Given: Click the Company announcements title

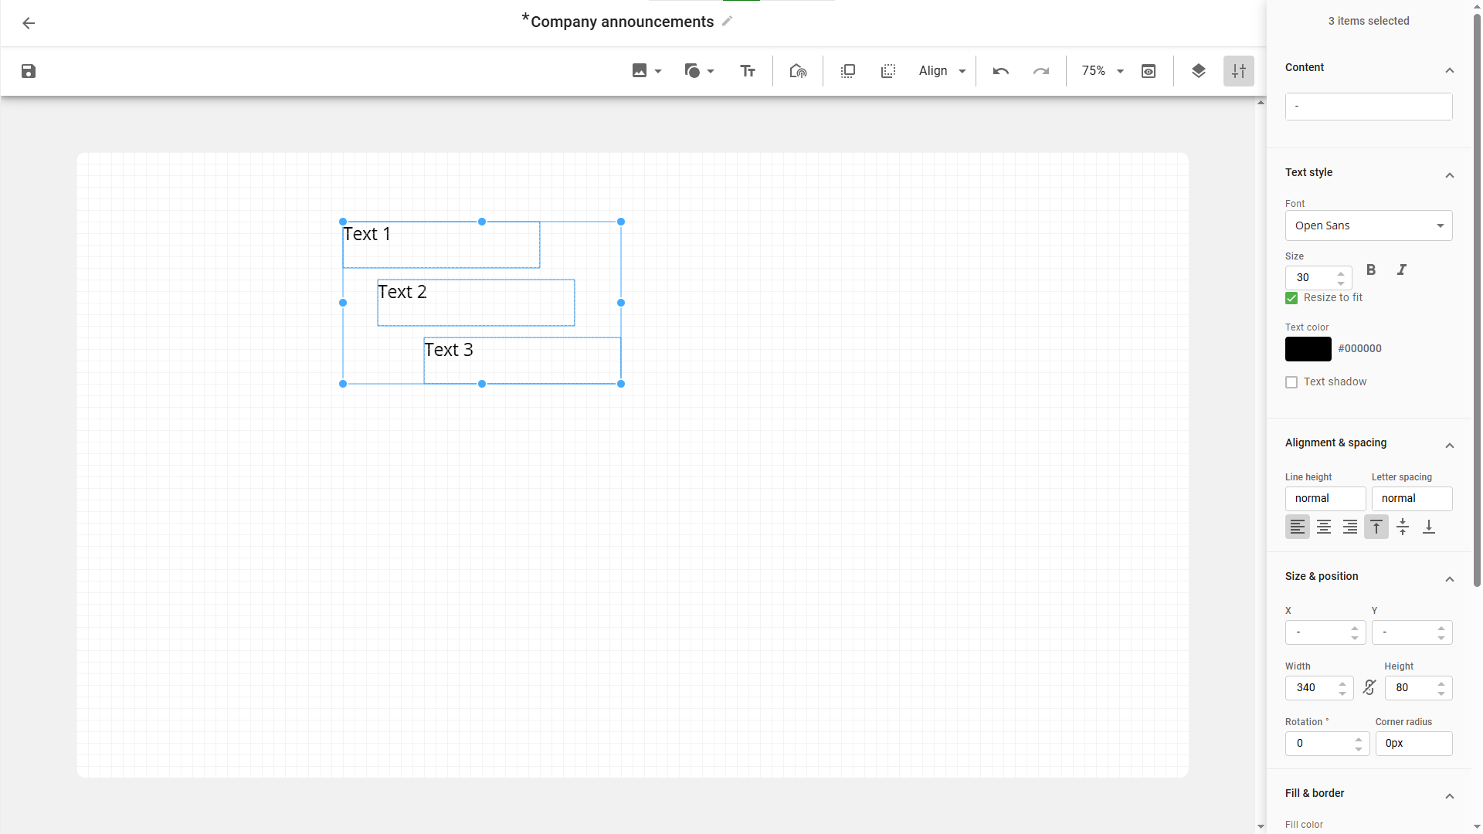Looking at the screenshot, I should pos(622,22).
